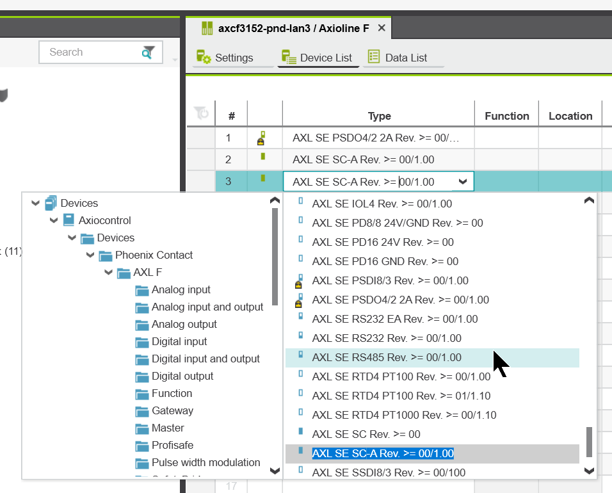Select AXL SE PD16 24V Rev. >= 00
The image size is (612, 493).
(x=432, y=242)
